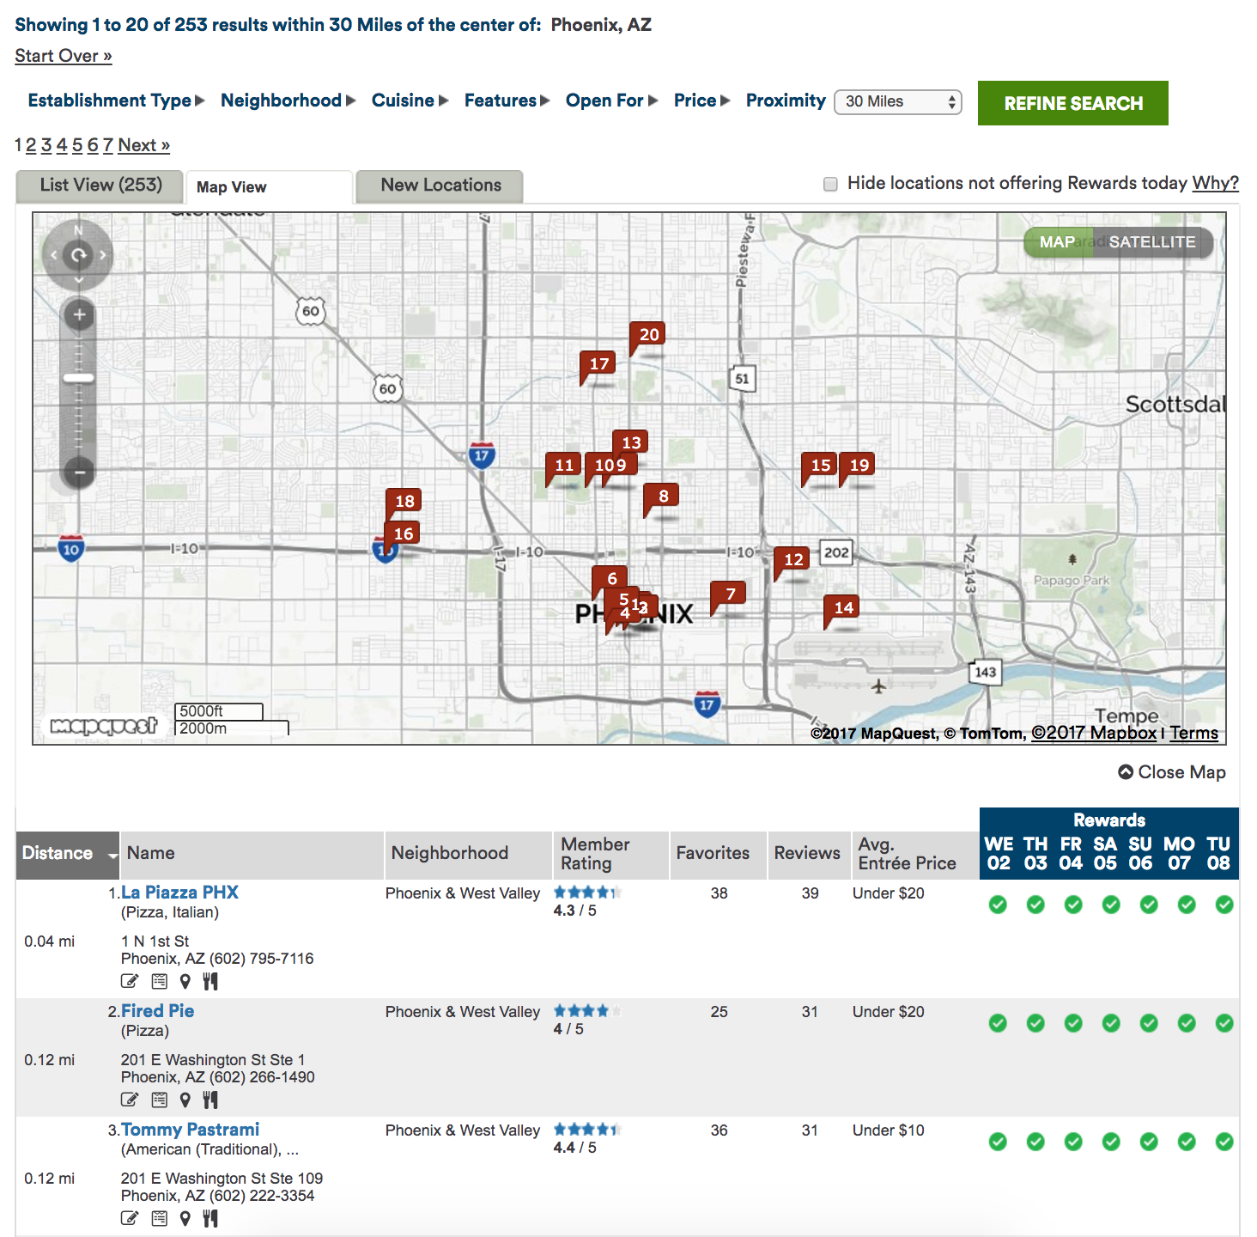1257x1237 pixels.
Task: Show La Piazza PHX map pin icon
Action: point(185,981)
